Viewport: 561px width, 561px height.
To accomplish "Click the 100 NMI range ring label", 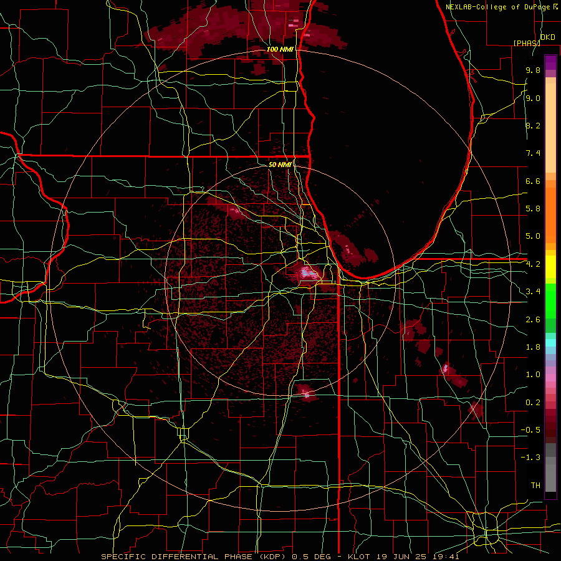I will click(280, 49).
